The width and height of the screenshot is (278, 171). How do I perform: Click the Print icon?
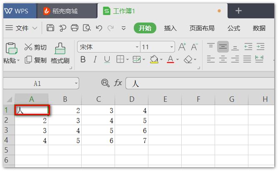(x=75, y=28)
